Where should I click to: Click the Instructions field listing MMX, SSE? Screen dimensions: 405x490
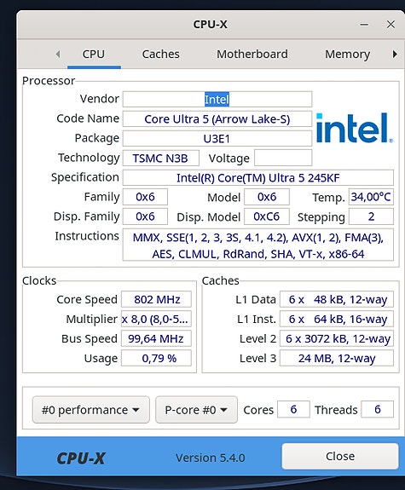coord(258,245)
